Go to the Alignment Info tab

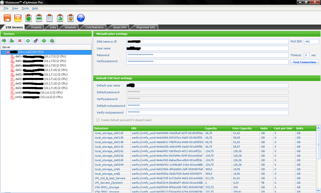click(x=145, y=27)
